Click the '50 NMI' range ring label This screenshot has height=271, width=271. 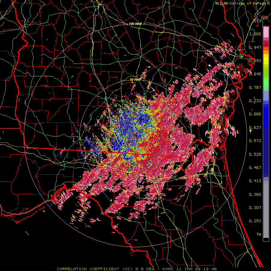(135, 80)
